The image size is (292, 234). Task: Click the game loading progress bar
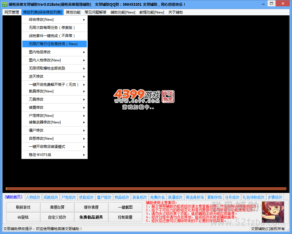(x=146, y=189)
